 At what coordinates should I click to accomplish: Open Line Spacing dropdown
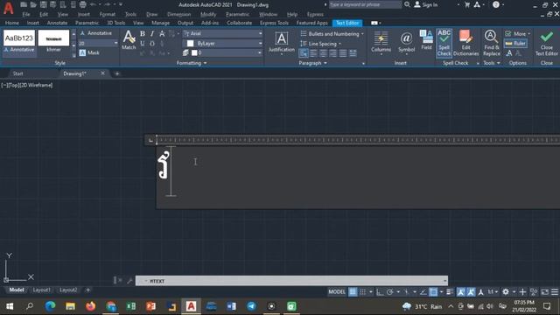(x=320, y=44)
